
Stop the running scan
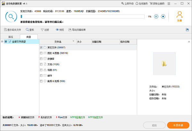click(x=163, y=16)
